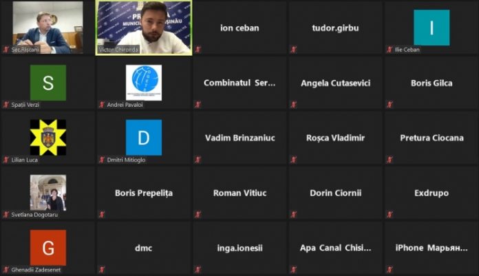
Task: Click muted mic icon next to Lilian Luca
Action: tap(6, 160)
